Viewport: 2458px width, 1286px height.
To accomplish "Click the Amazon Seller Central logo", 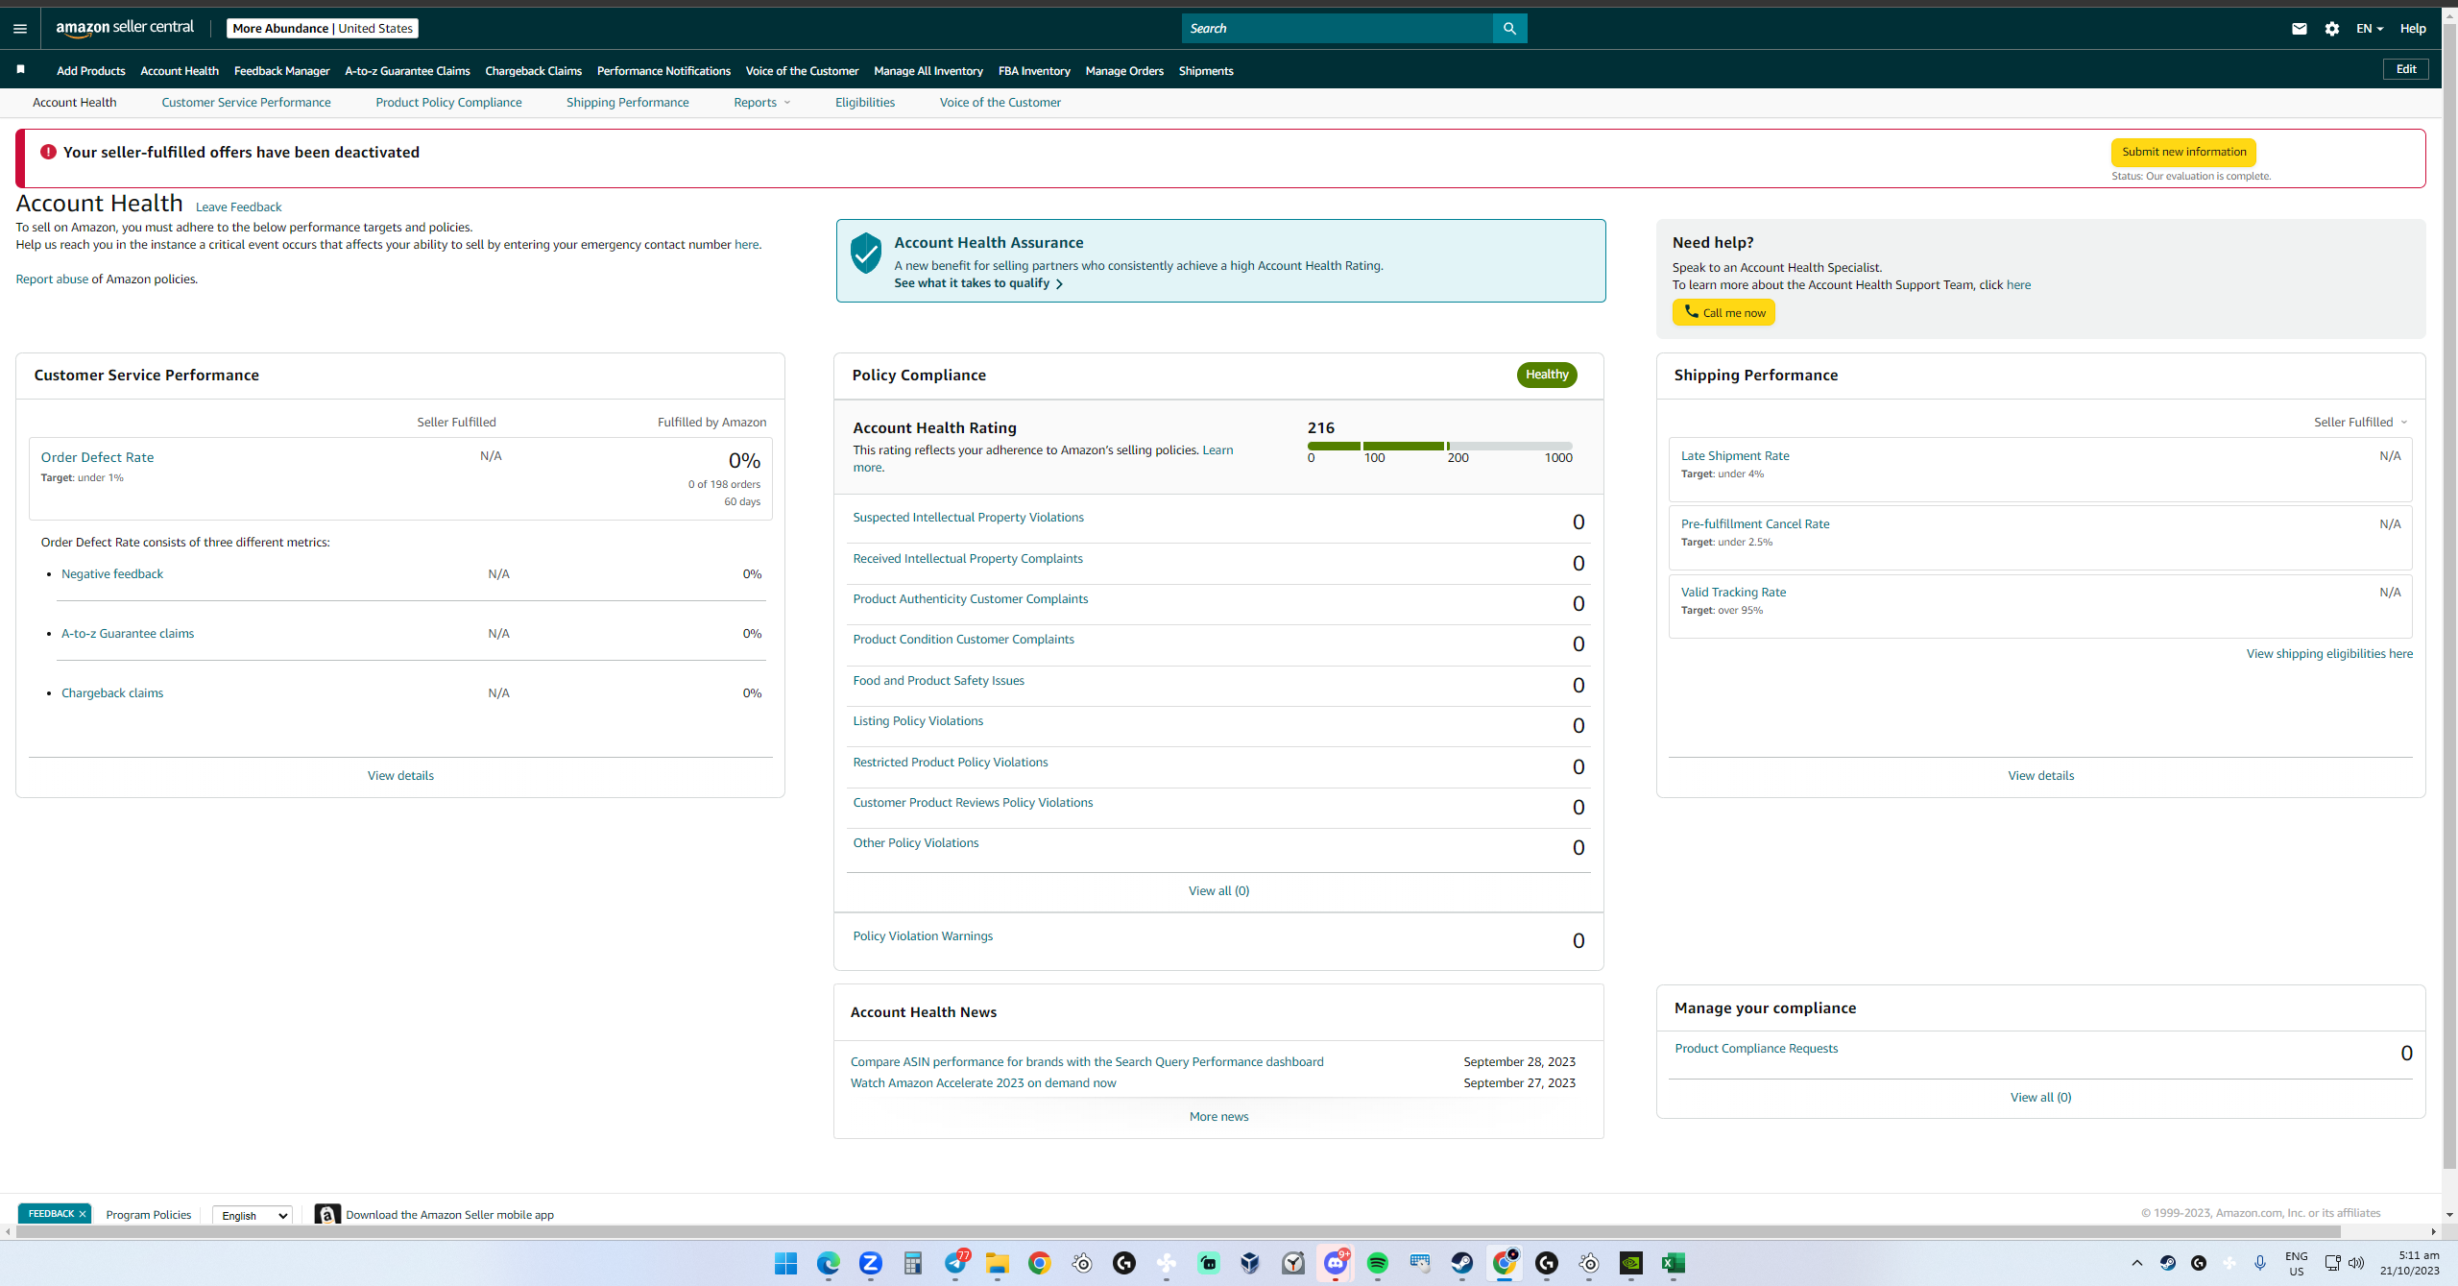I will pos(125,28).
